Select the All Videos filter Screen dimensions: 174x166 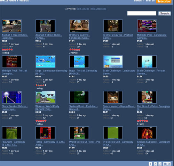click(x=70, y=9)
